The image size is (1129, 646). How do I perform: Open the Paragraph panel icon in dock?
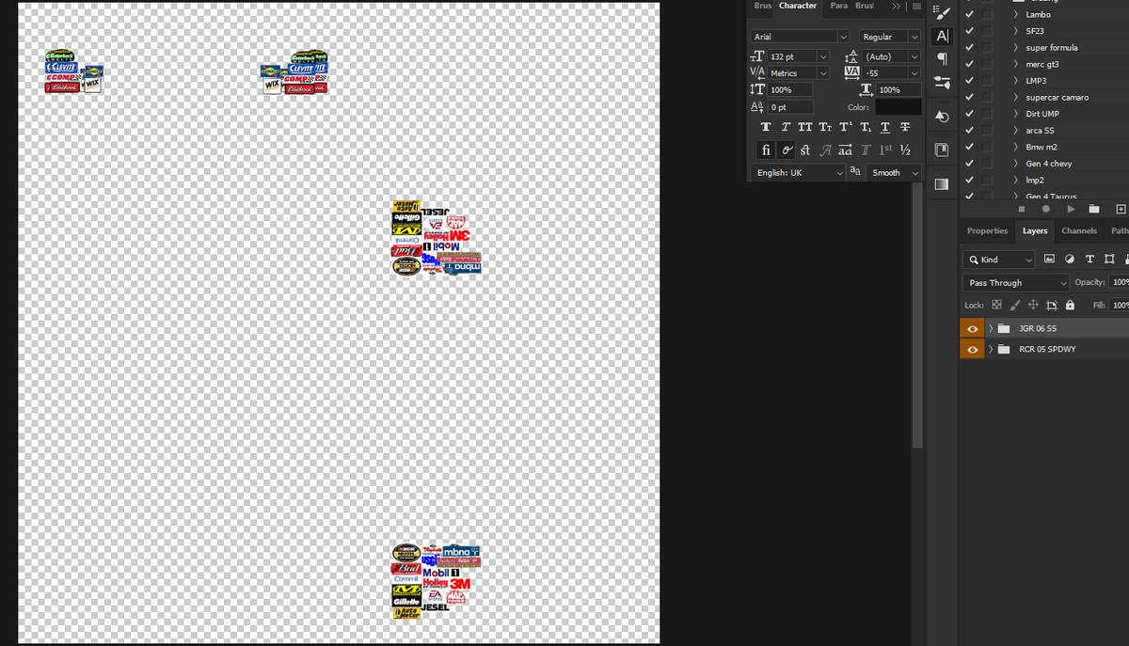[x=943, y=59]
